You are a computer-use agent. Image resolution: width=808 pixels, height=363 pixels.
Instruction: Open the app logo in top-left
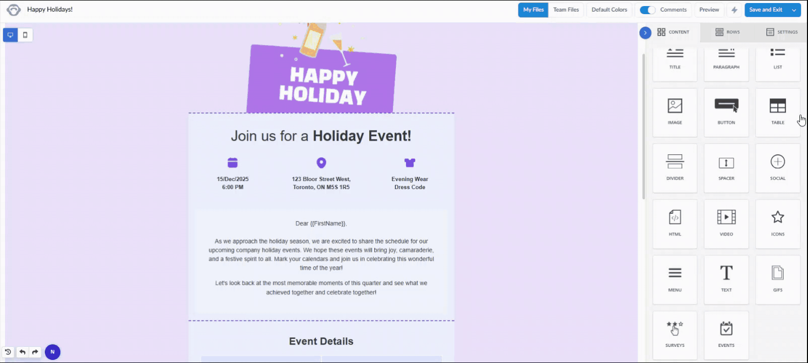coord(14,10)
